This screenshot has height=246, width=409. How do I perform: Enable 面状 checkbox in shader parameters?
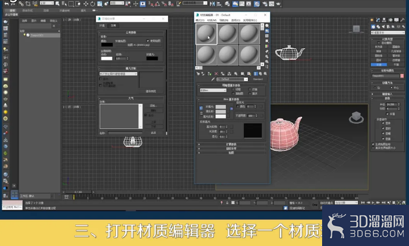pyautogui.click(x=250, y=93)
